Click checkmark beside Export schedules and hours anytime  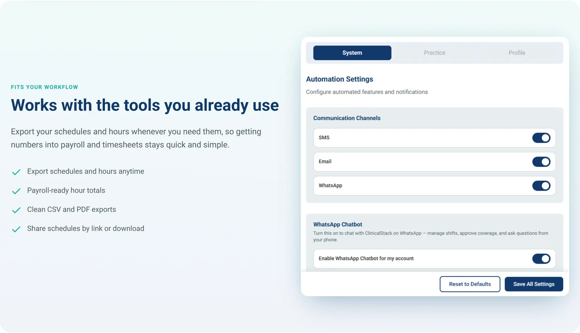(16, 172)
